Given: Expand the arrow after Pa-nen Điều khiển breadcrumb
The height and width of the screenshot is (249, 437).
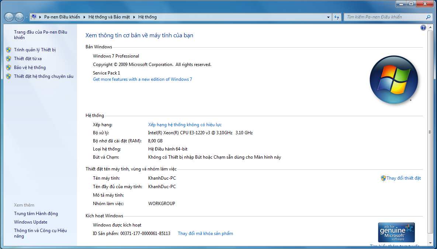Looking at the screenshot, I should (x=84, y=17).
